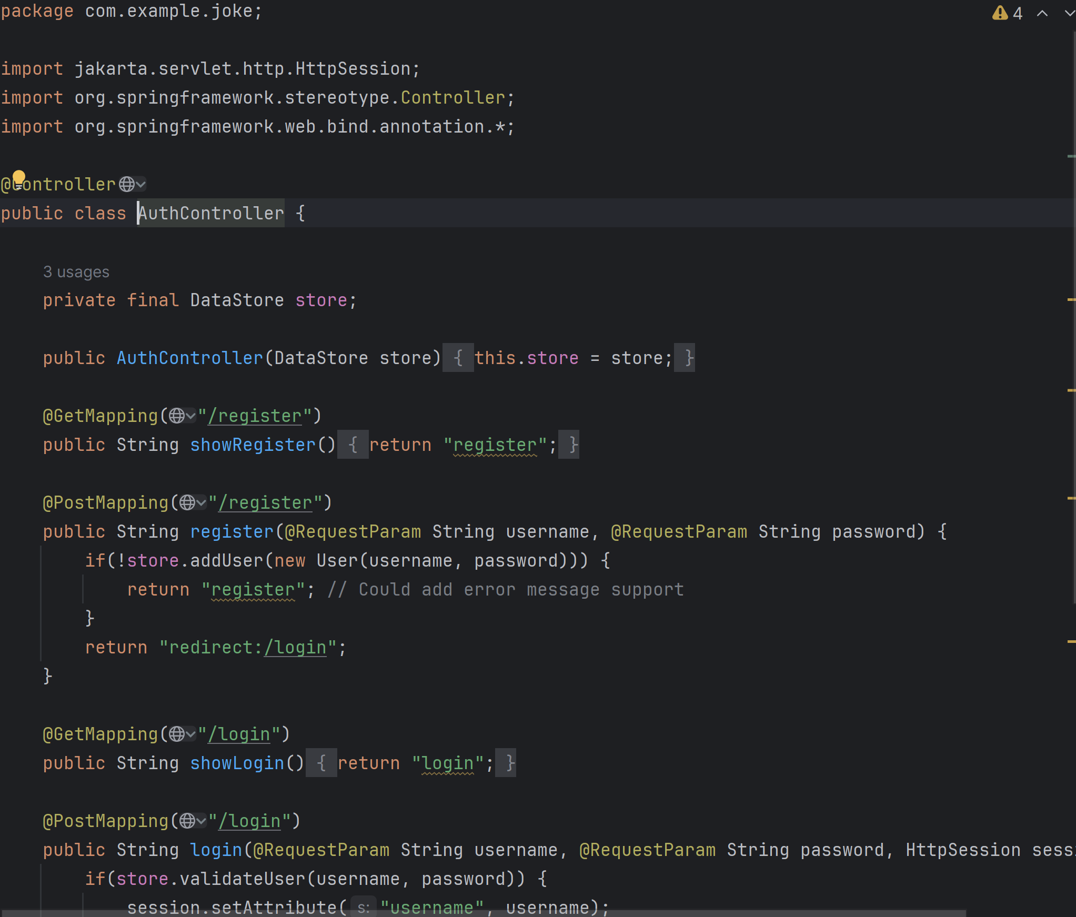This screenshot has width=1076, height=917.
Task: Click the /register path in GetMapping
Action: (x=255, y=416)
